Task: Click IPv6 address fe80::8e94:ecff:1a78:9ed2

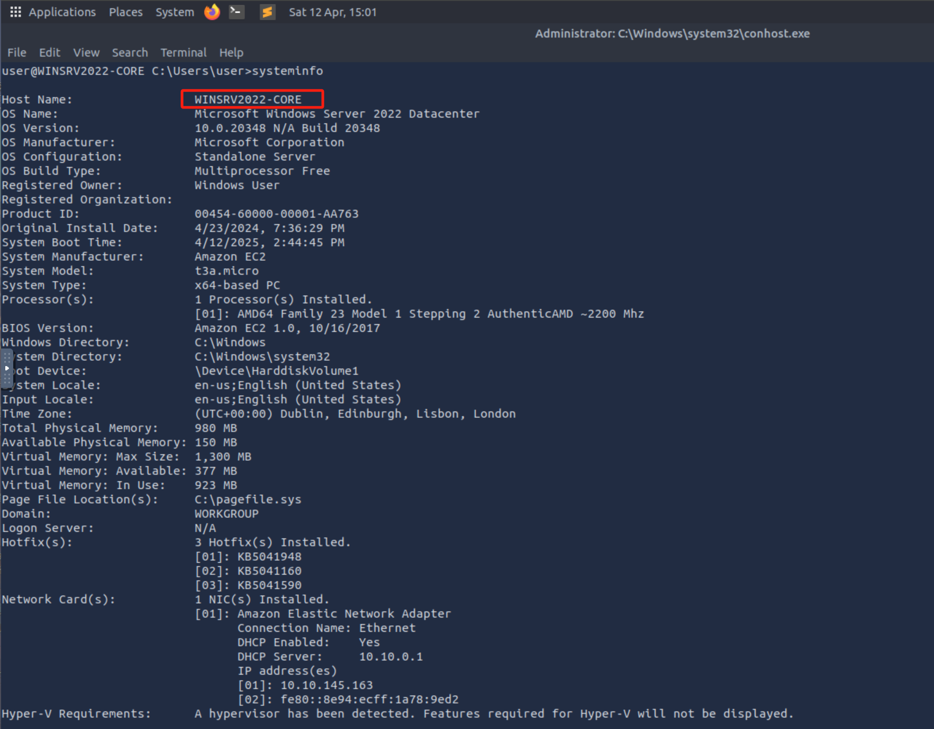Action: tap(369, 699)
